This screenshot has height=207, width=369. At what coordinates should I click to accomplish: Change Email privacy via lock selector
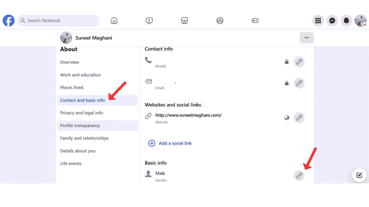tap(286, 83)
